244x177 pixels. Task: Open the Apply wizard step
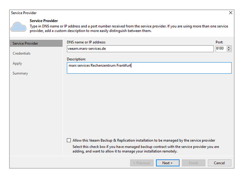tap(17, 63)
